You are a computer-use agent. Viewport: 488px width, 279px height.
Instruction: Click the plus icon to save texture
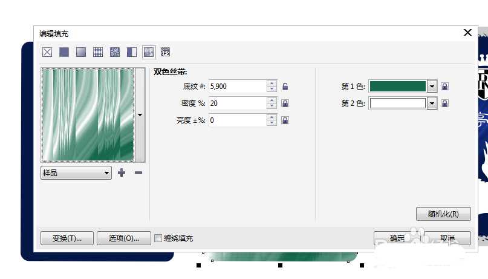122,173
